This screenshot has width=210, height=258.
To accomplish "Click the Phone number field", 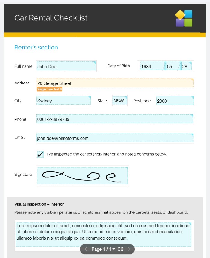I will [x=115, y=119].
